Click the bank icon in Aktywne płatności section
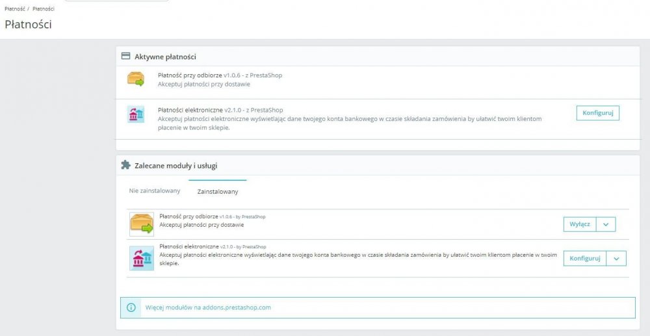Image resolution: width=650 pixels, height=336 pixels. tap(135, 114)
